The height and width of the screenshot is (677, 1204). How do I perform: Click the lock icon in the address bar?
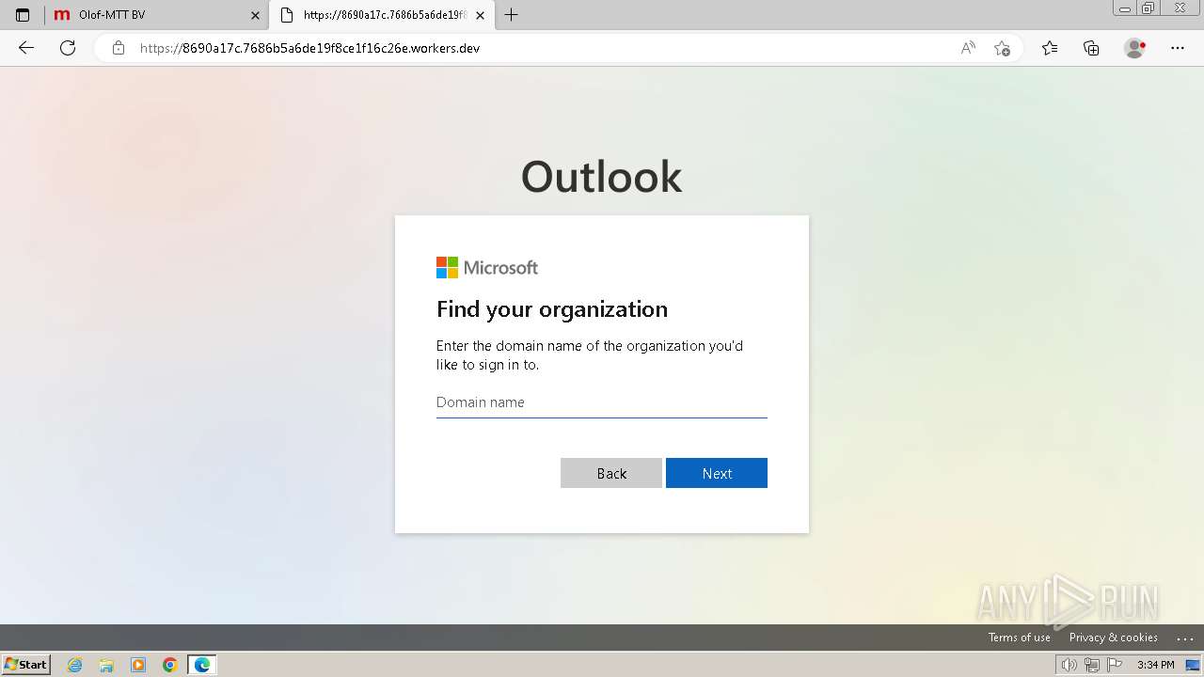(119, 48)
